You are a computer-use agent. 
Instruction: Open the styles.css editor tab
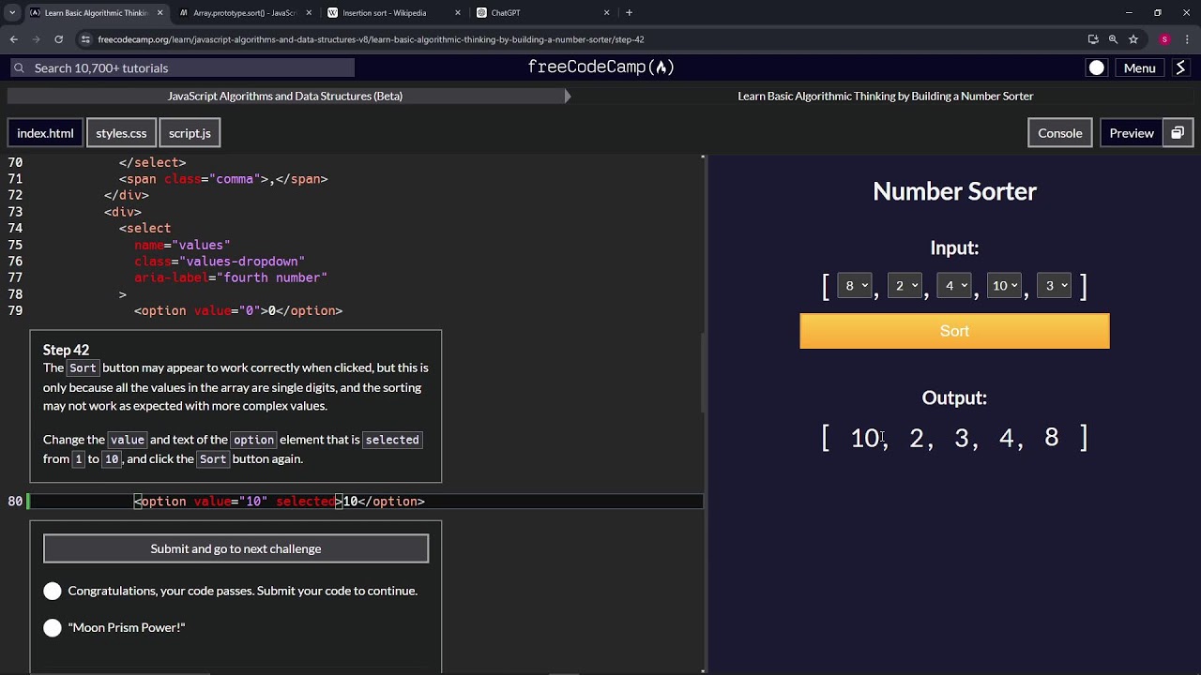[x=121, y=133]
